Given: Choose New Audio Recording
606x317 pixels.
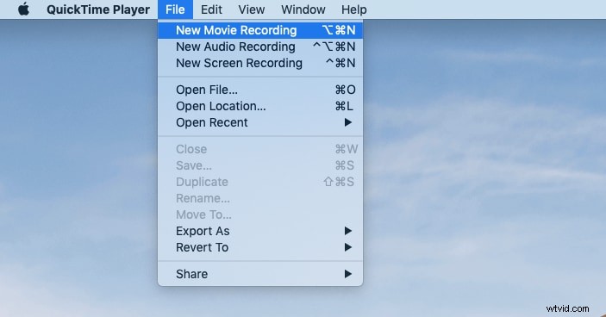Looking at the screenshot, I should pos(260,47).
